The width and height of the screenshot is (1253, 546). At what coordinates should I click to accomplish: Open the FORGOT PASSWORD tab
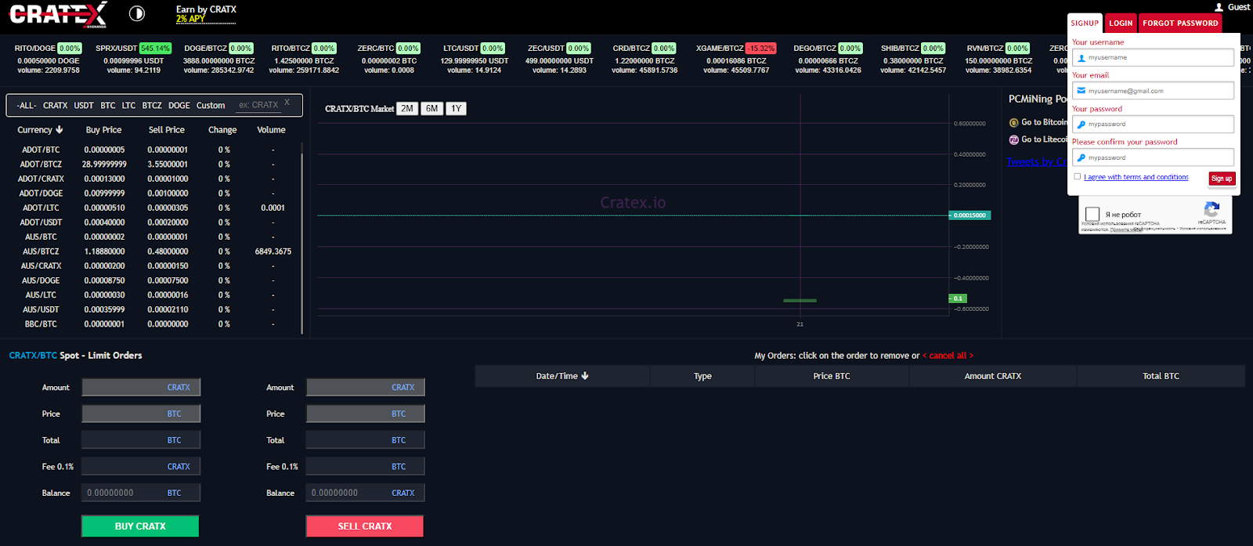tap(1180, 24)
